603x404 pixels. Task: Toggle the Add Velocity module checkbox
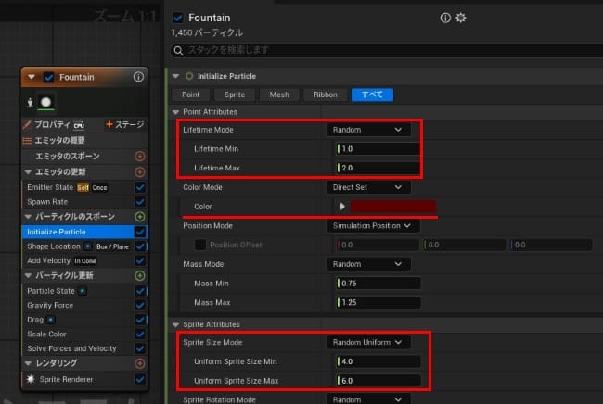[x=140, y=260]
